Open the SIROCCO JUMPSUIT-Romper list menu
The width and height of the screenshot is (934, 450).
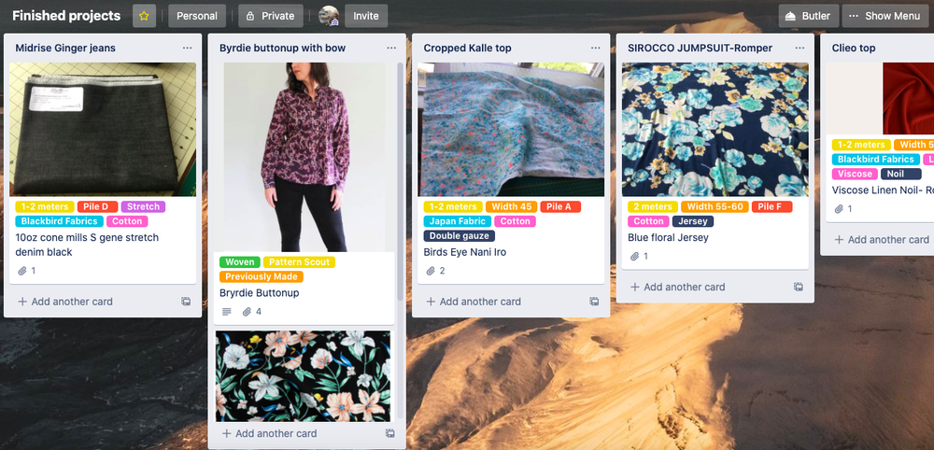point(800,48)
